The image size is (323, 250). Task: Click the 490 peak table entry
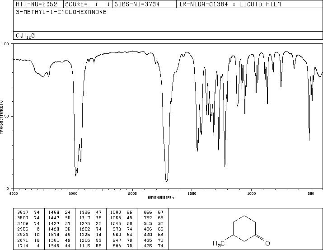tap(154, 235)
